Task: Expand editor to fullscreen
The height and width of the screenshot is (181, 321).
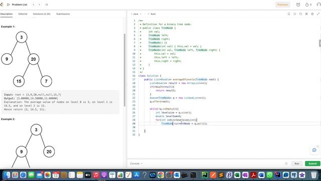Action: tap(318, 14)
